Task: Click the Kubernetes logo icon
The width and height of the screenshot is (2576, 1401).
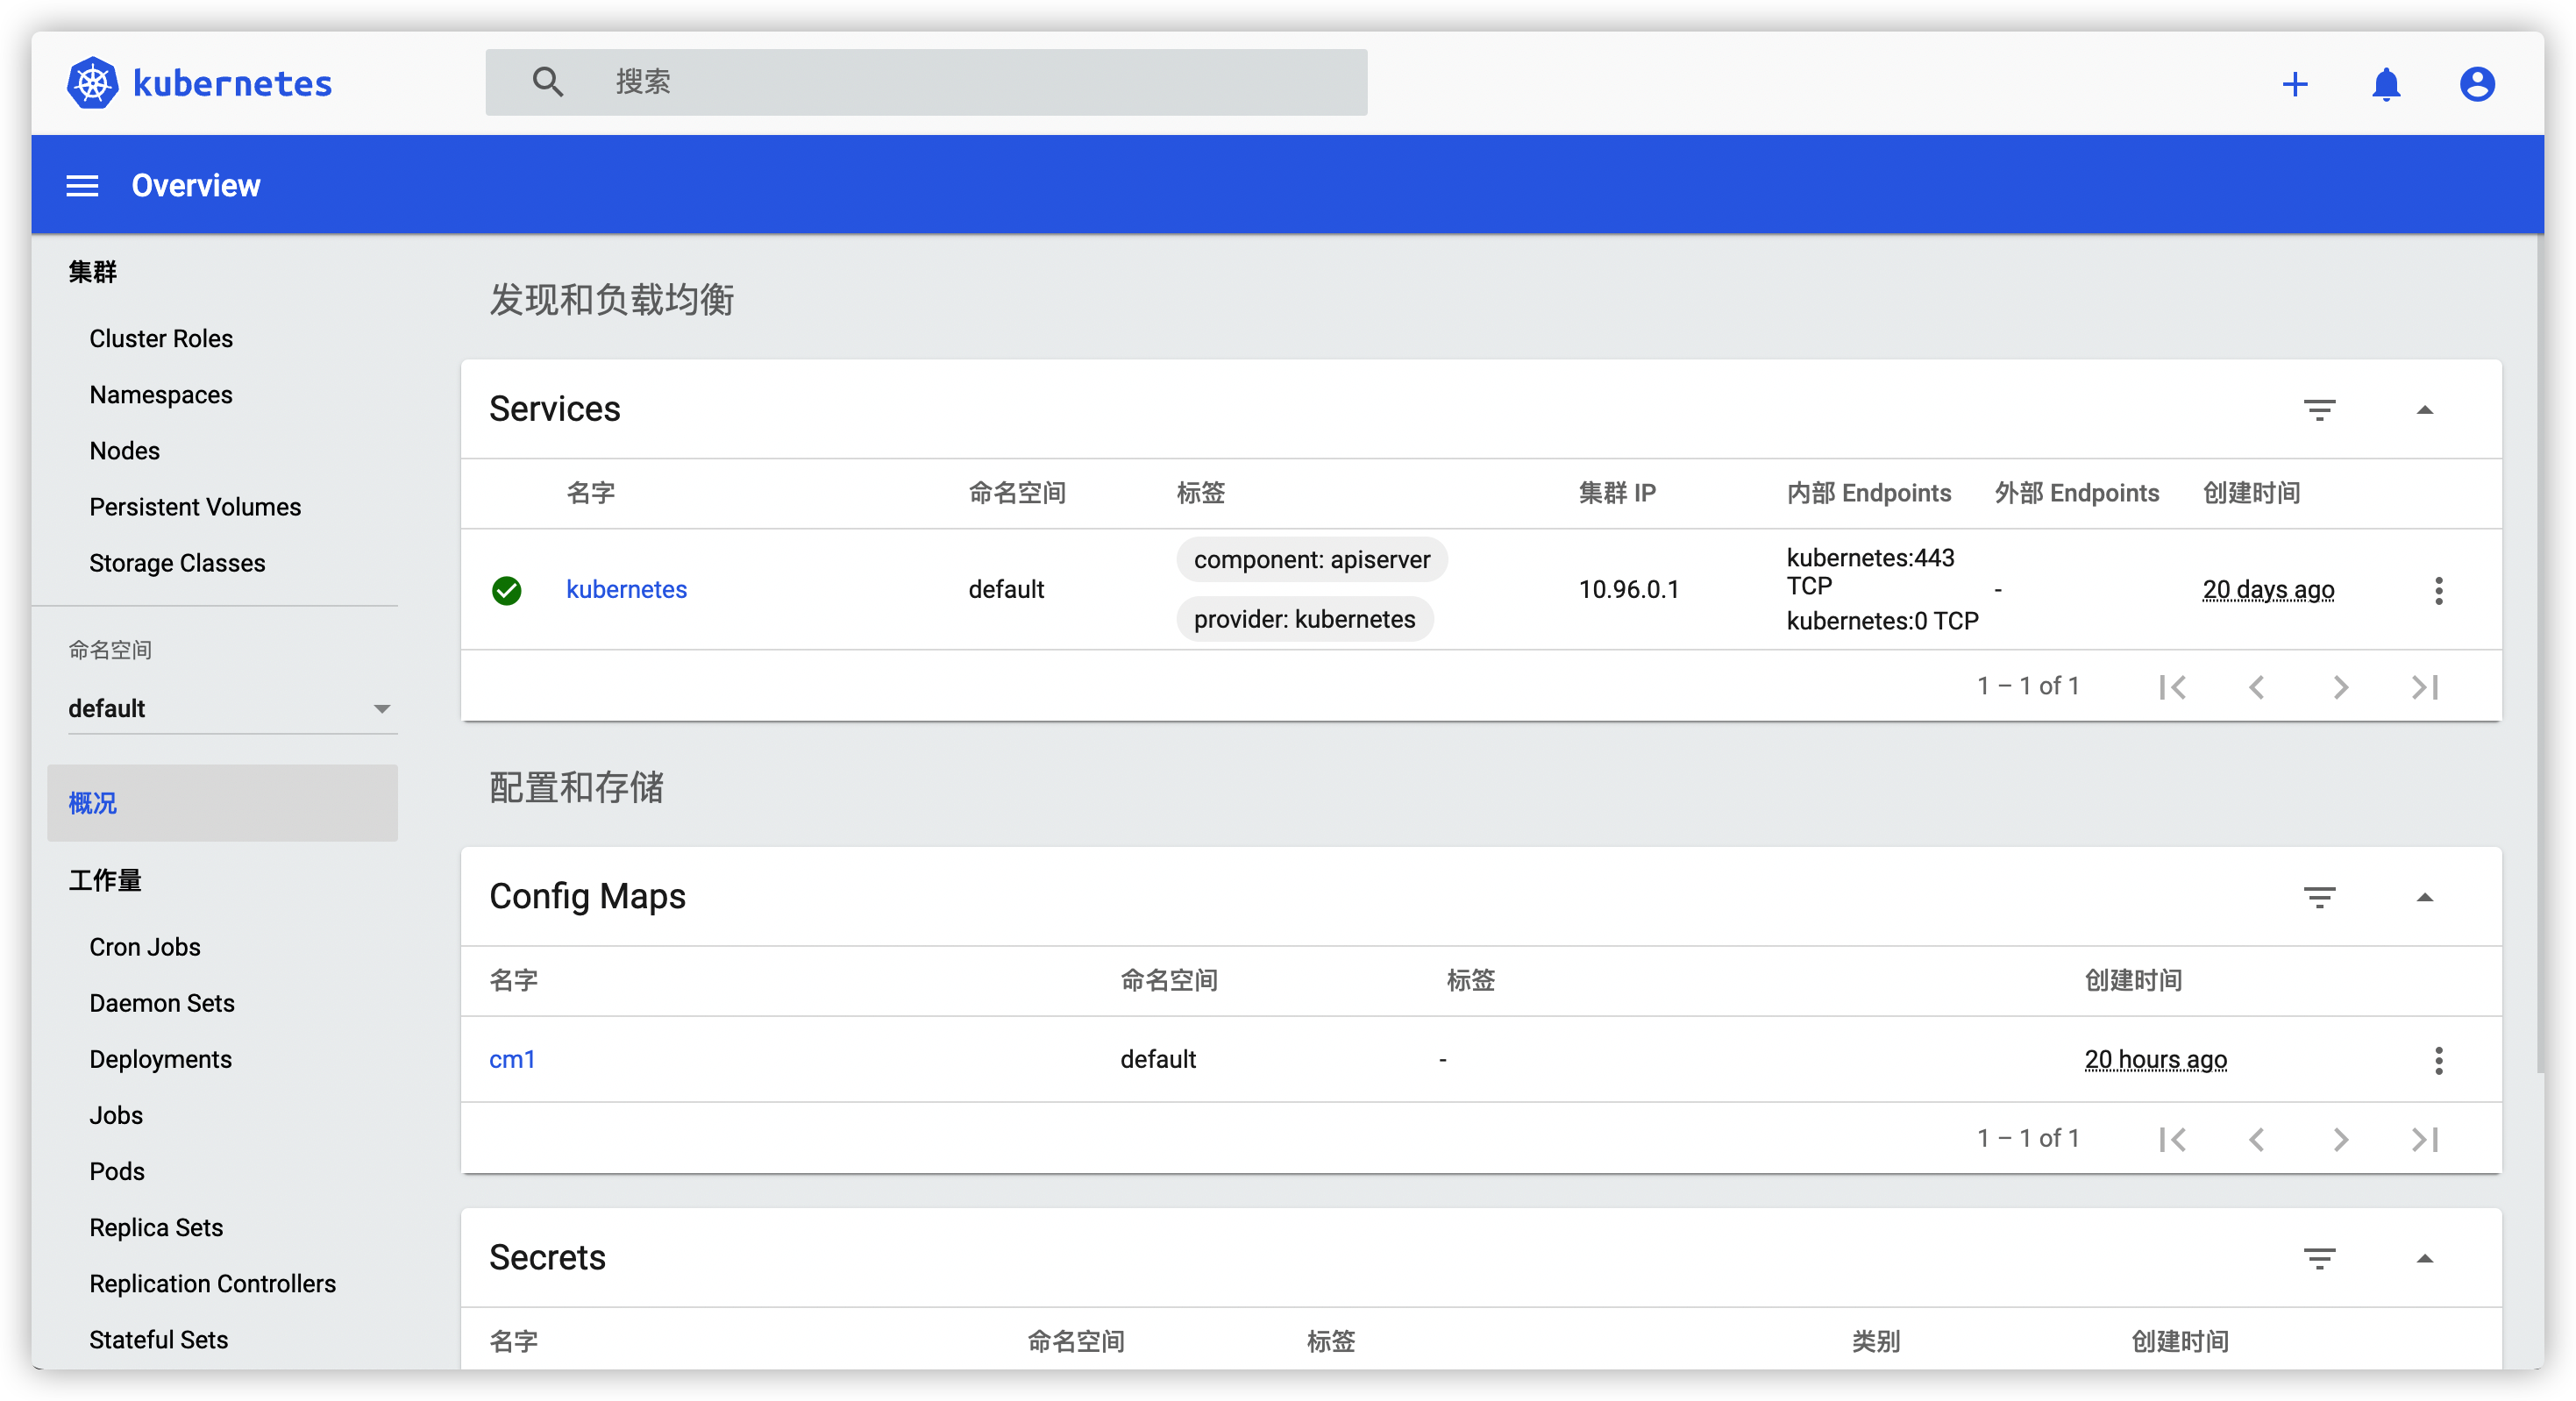Action: [x=93, y=83]
